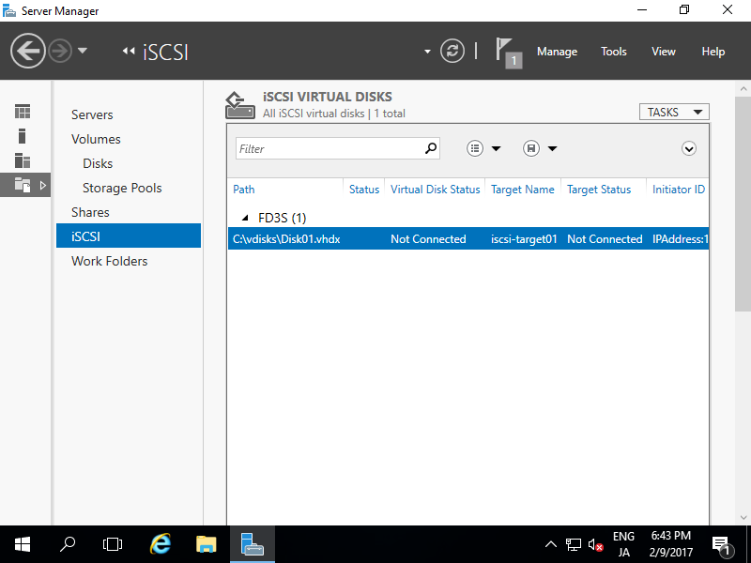Viewport: 751px width, 563px height.
Task: Sort by the Path column
Action: coord(244,190)
